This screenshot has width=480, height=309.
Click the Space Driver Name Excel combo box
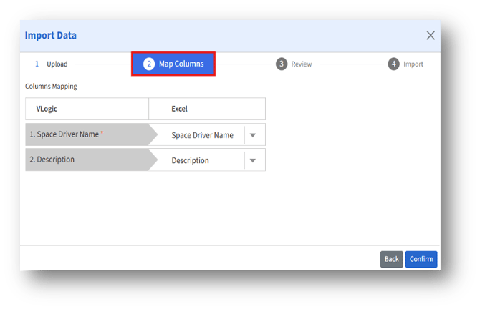(x=202, y=135)
